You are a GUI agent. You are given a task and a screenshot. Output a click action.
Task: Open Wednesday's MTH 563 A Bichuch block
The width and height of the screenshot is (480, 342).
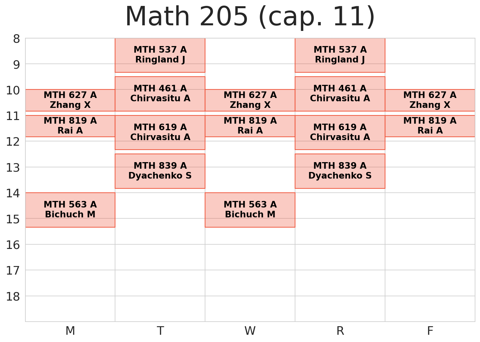pyautogui.click(x=250, y=209)
